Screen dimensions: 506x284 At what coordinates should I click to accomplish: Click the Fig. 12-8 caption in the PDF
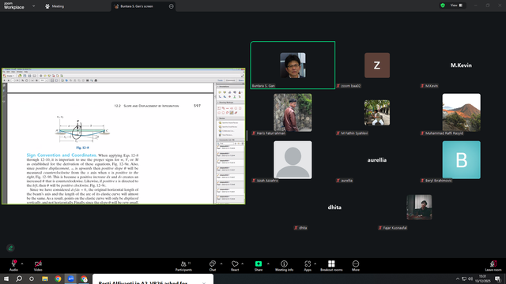82,148
